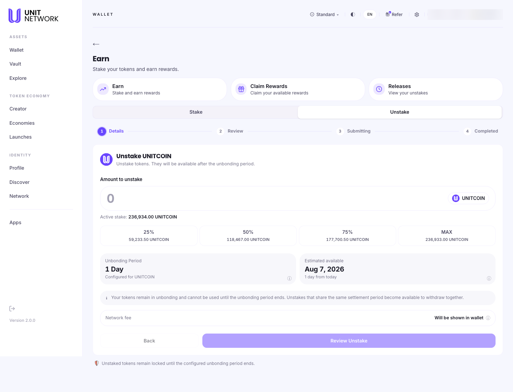The height and width of the screenshot is (392, 513).
Task: Click Active stake 236,934.00 UNITCOIN value
Action: coord(152,217)
